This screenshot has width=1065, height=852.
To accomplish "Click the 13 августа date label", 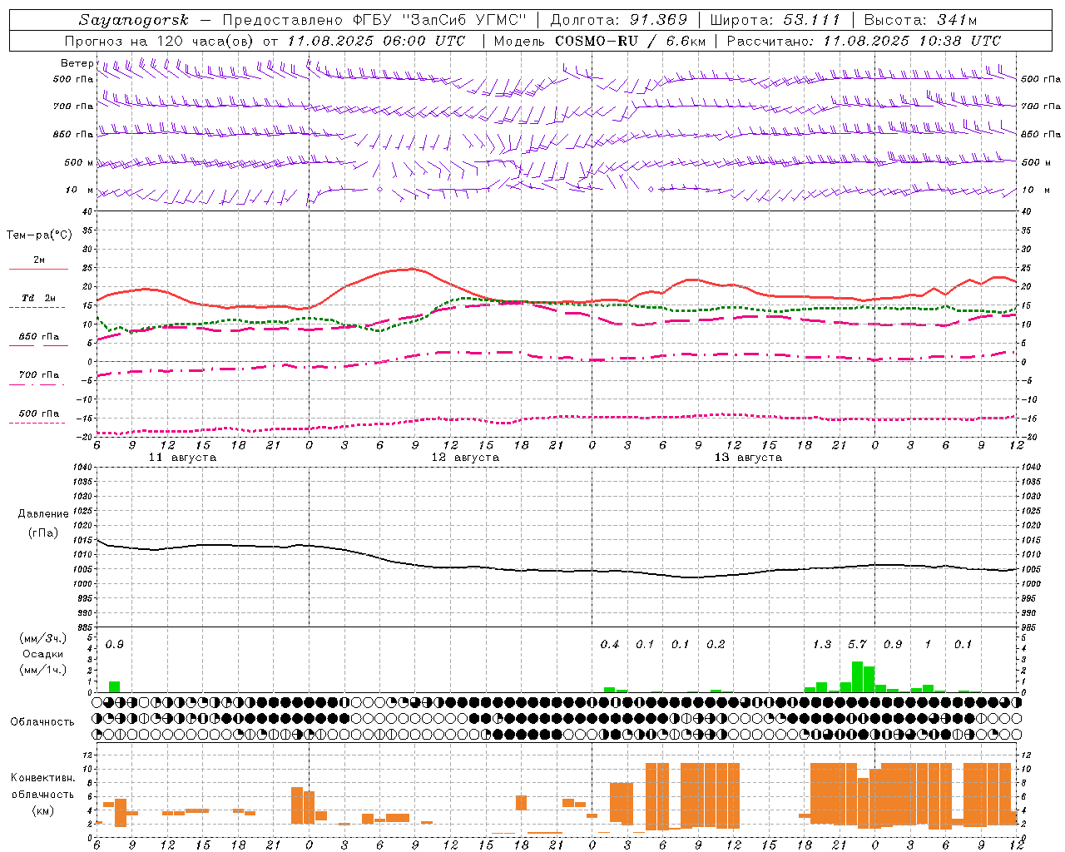I will tap(748, 458).
